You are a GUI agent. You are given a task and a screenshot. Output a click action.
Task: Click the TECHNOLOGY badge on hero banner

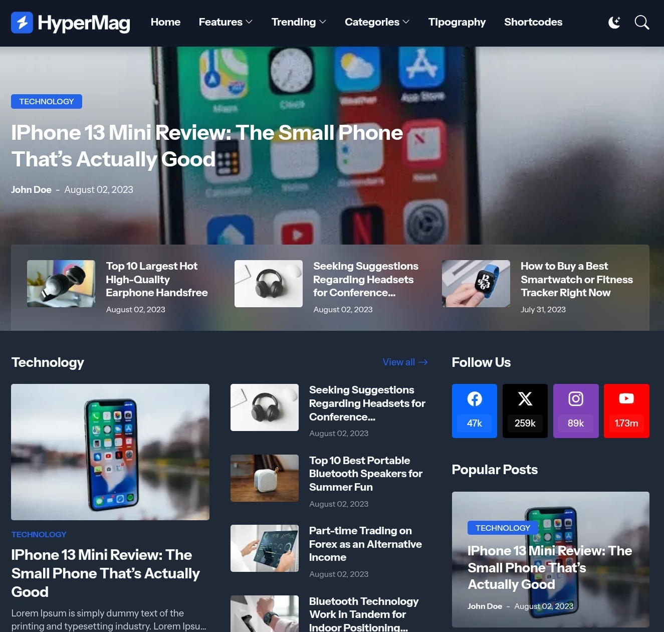[x=47, y=101]
